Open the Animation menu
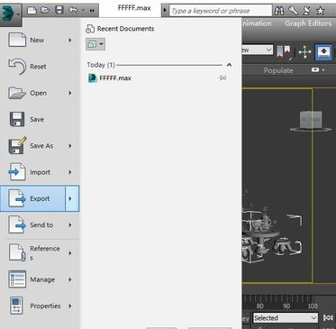This screenshot has height=329, width=336. (x=257, y=23)
